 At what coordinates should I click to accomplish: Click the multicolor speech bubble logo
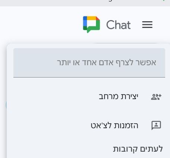click(x=92, y=25)
